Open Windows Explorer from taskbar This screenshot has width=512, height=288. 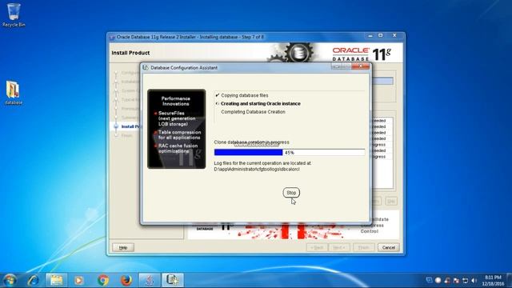(x=56, y=280)
